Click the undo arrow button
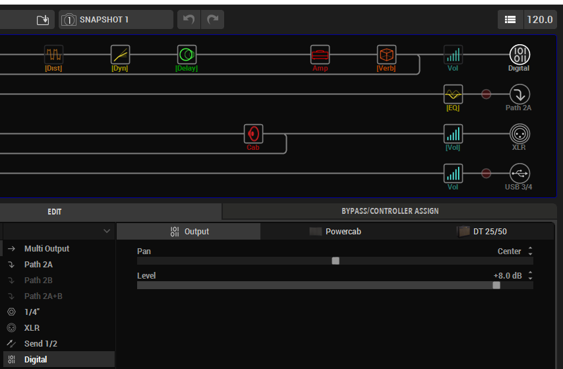Image resolution: width=563 pixels, height=369 pixels. 189,20
